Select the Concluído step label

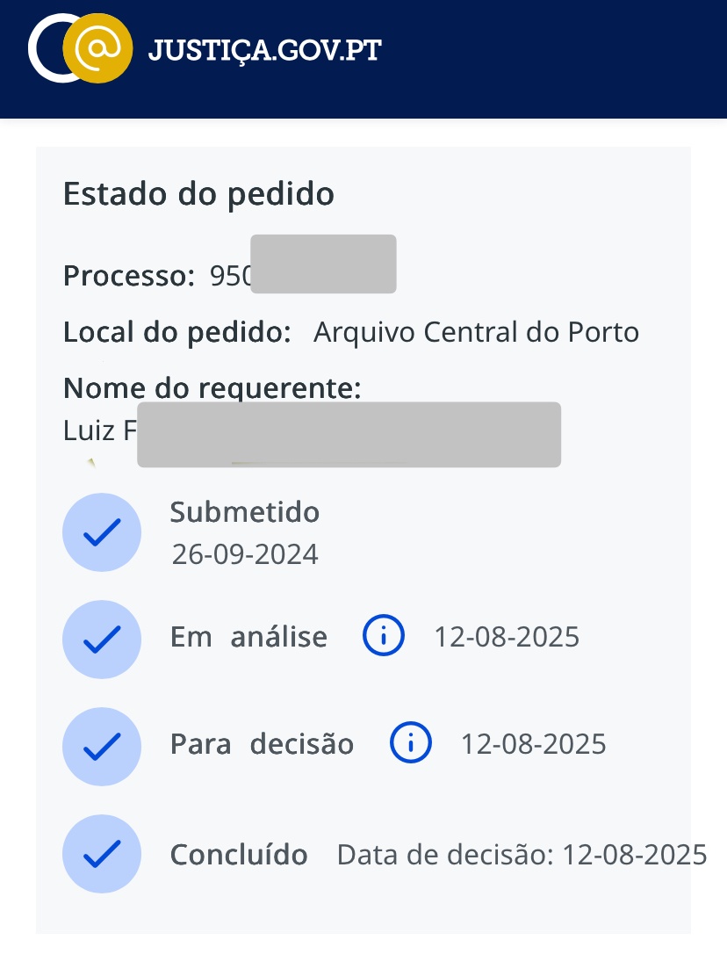[239, 855]
